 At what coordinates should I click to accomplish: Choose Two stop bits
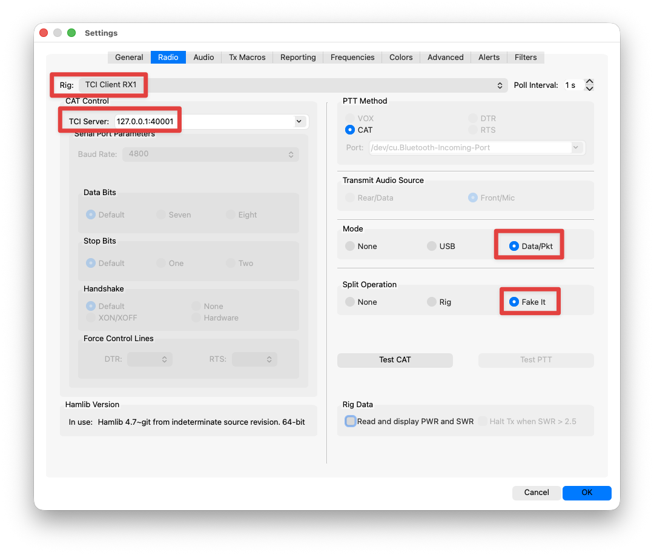[x=240, y=263]
